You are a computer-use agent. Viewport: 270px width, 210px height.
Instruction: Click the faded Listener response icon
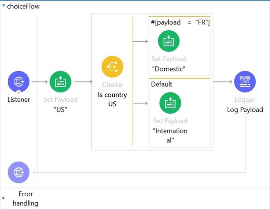point(19,172)
